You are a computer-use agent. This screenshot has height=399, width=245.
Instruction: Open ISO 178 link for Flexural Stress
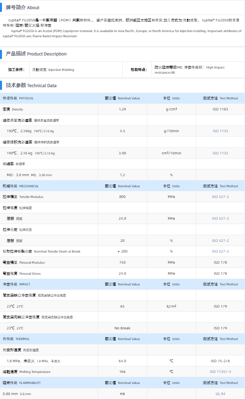click(x=220, y=274)
